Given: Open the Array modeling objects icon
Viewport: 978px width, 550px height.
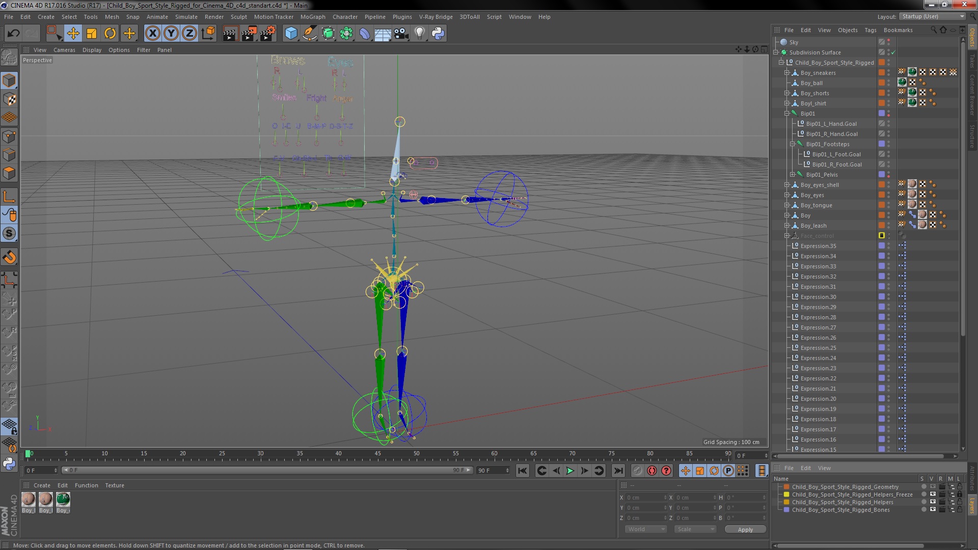Looking at the screenshot, I should click(346, 34).
